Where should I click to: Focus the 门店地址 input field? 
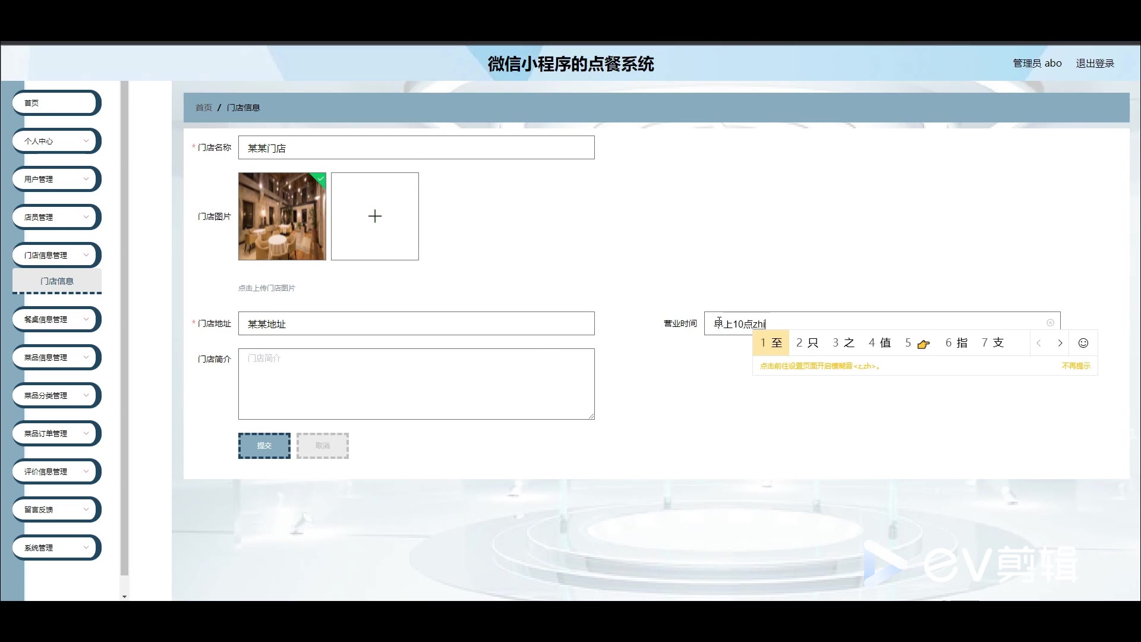(416, 323)
